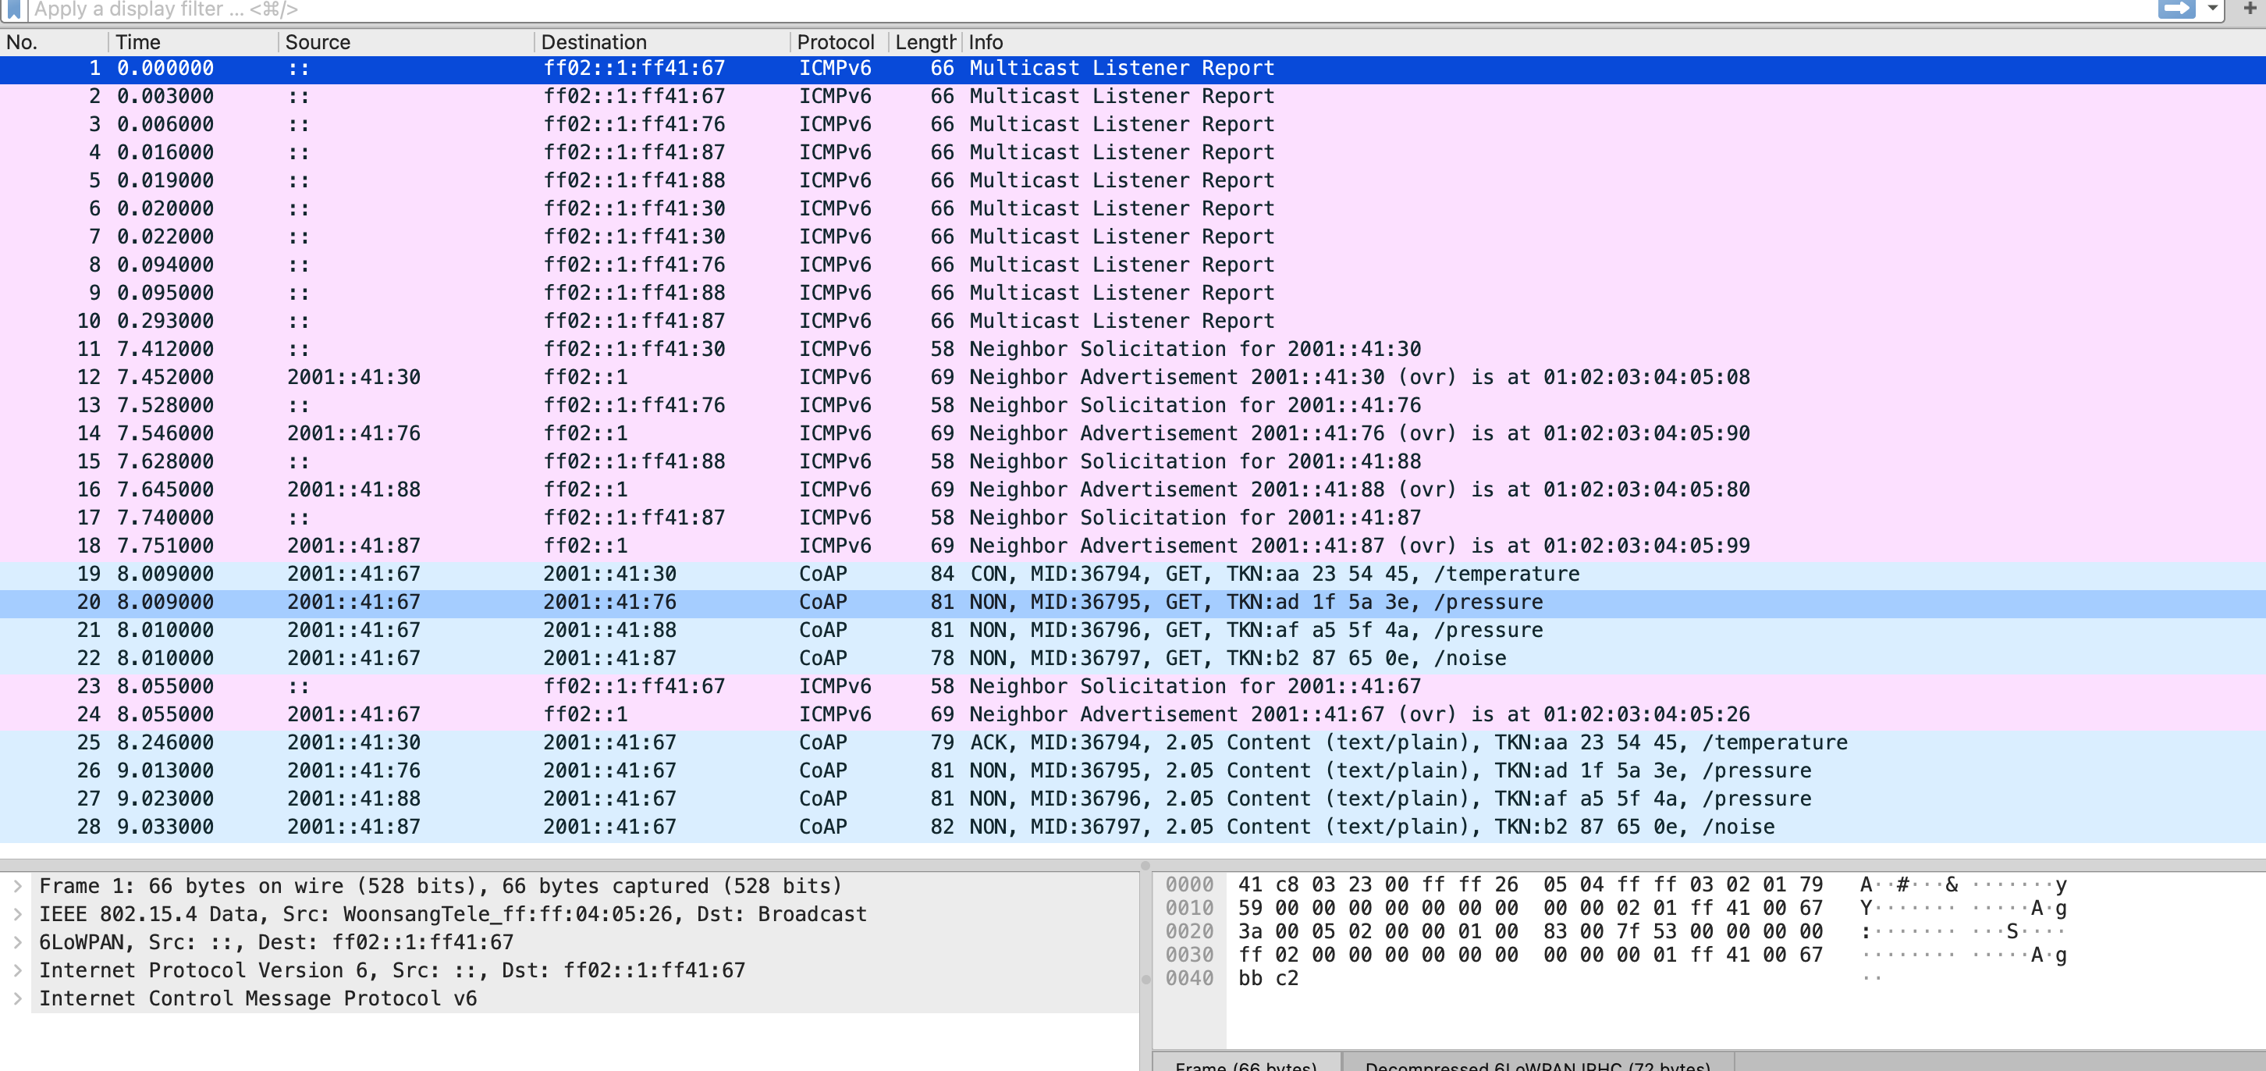Select packet 25 ACK 2.05 Content row
The width and height of the screenshot is (2266, 1071).
point(879,742)
